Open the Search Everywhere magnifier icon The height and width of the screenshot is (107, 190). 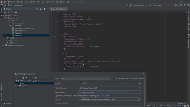pyautogui.click(x=188, y=5)
